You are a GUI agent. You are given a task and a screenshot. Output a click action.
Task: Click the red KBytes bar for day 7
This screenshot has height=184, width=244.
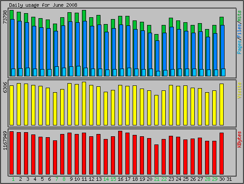coord(55,157)
